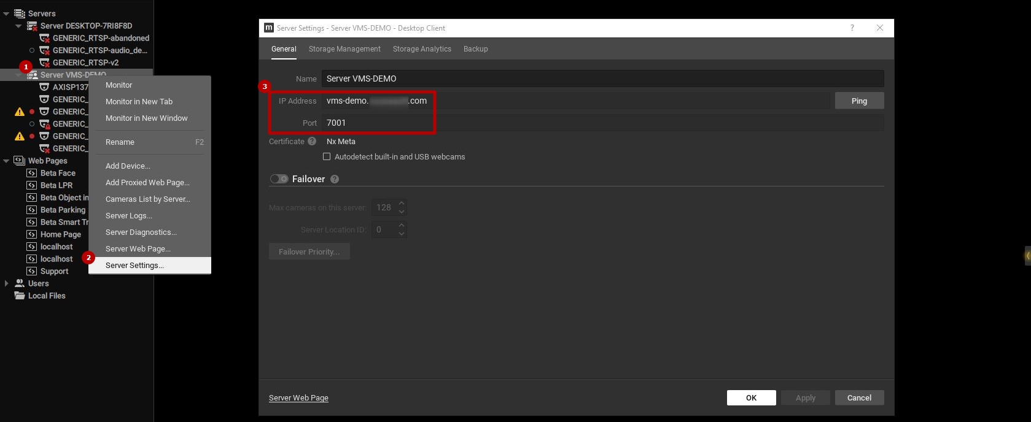
Task: Confirm with the OK button
Action: (751, 397)
